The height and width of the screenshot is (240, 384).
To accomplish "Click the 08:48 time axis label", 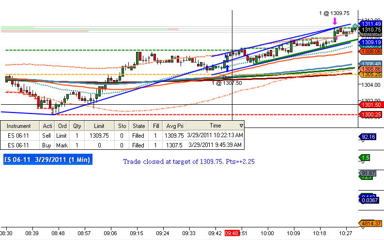I will 58,233.
